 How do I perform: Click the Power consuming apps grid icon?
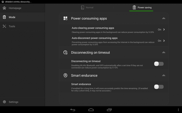point(65,19)
